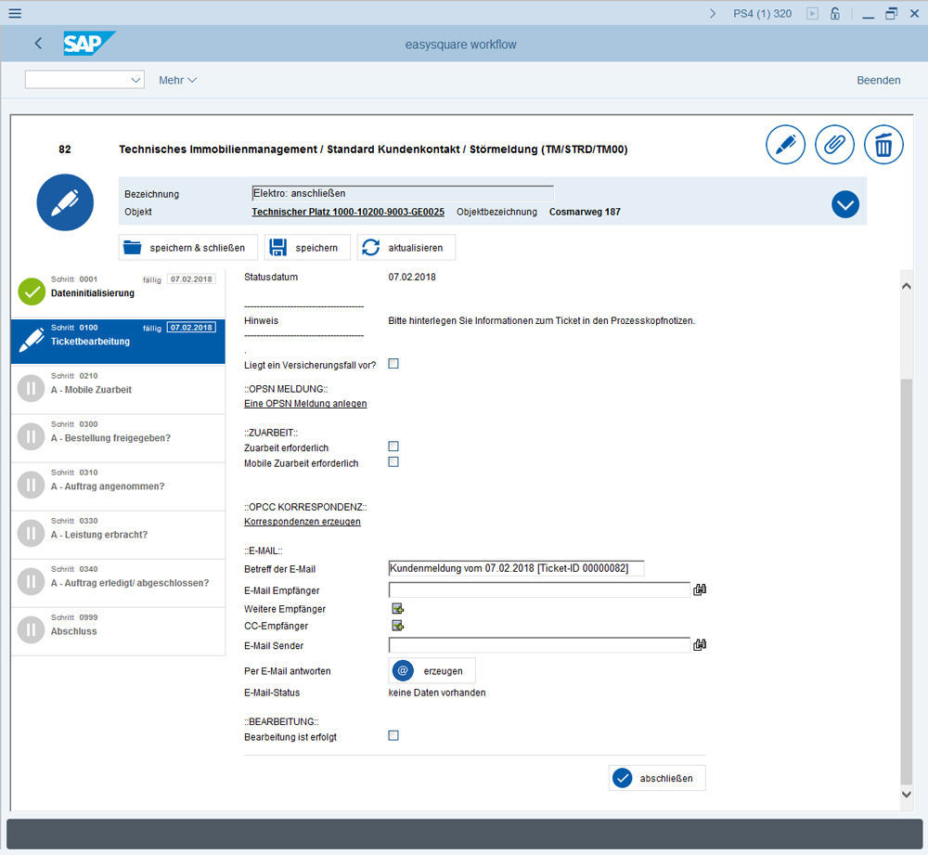Click the vertical scrollbar down arrow
The height and width of the screenshot is (855, 928).
907,795
